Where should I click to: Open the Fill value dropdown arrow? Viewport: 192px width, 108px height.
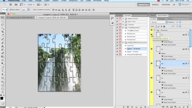pyautogui.click(x=180, y=26)
